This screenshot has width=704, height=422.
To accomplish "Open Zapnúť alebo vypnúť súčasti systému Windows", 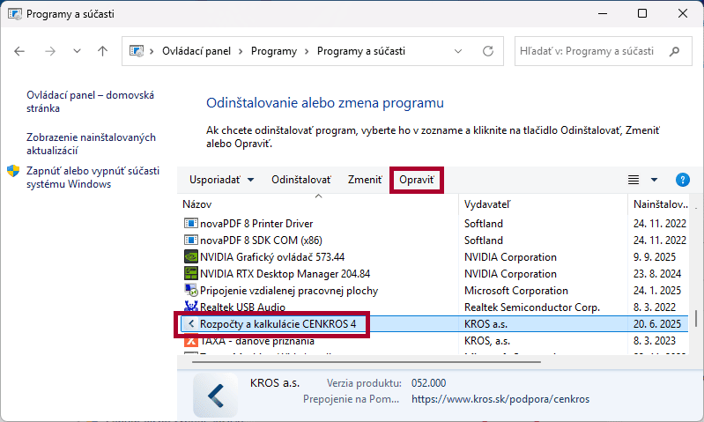I will click(x=79, y=177).
